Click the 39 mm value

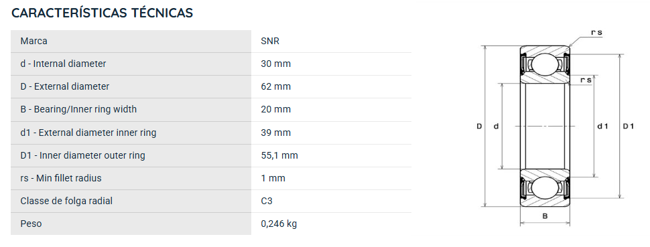pos(275,133)
